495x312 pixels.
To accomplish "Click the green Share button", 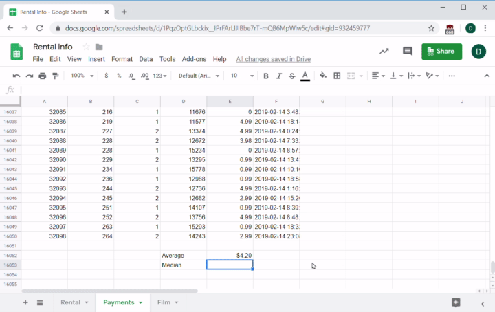I will coord(441,52).
